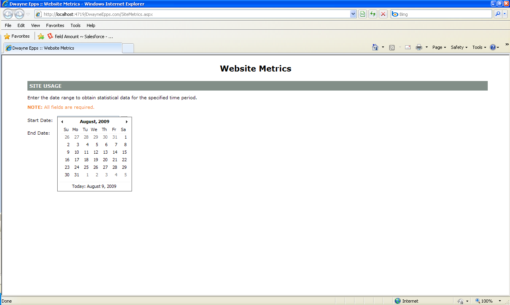Viewport: 510px width, 305px height.
Task: Open the Edit menu
Action: pos(21,25)
